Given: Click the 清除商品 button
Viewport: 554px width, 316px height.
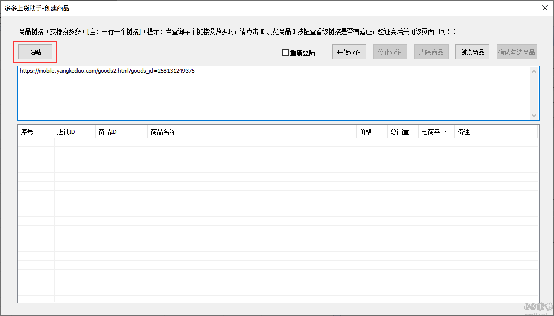Looking at the screenshot, I should click(431, 52).
